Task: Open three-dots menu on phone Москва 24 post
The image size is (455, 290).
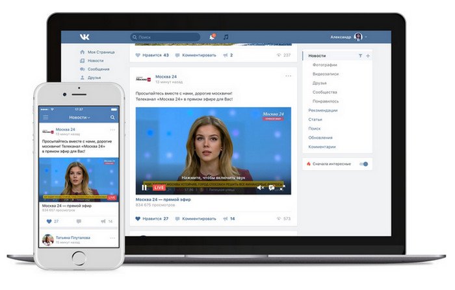Action: 112,130
